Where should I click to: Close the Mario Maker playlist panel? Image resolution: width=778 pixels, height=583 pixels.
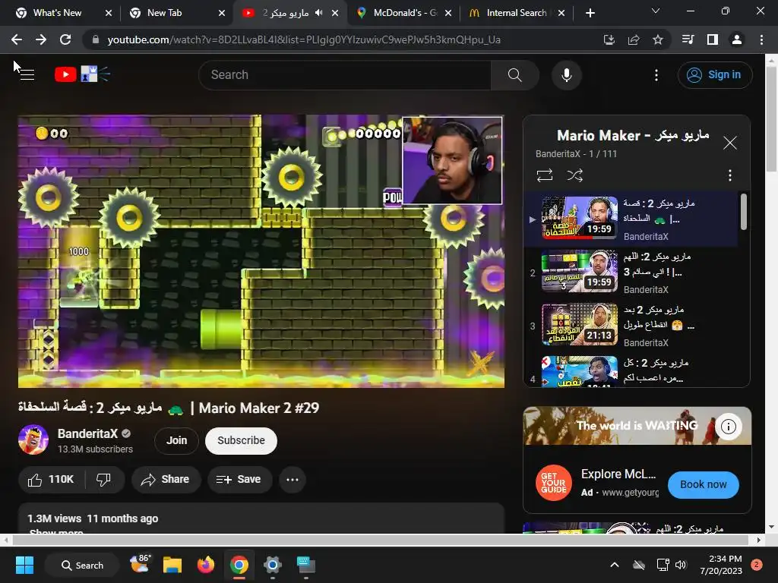click(729, 143)
